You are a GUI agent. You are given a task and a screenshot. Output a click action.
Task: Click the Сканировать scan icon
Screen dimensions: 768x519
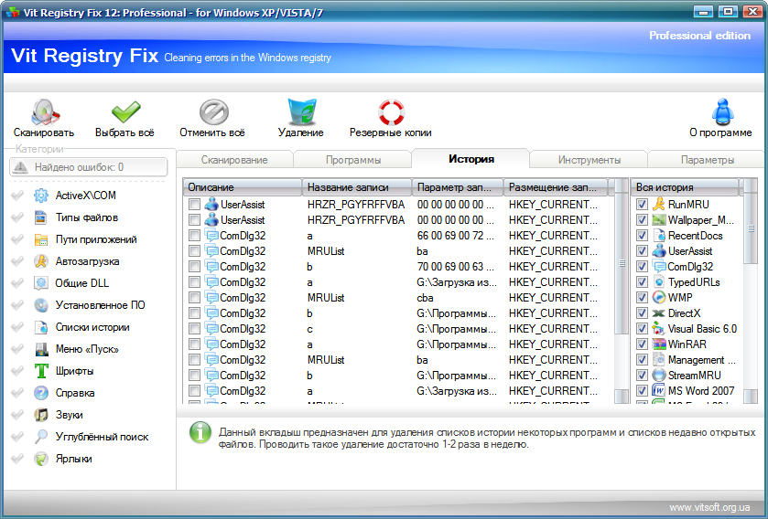pyautogui.click(x=43, y=112)
